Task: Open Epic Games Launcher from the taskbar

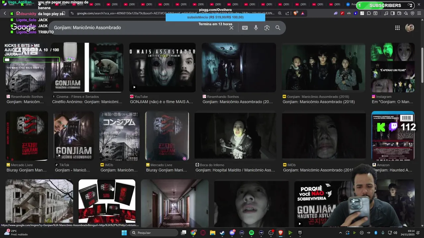Action: (300, 233)
